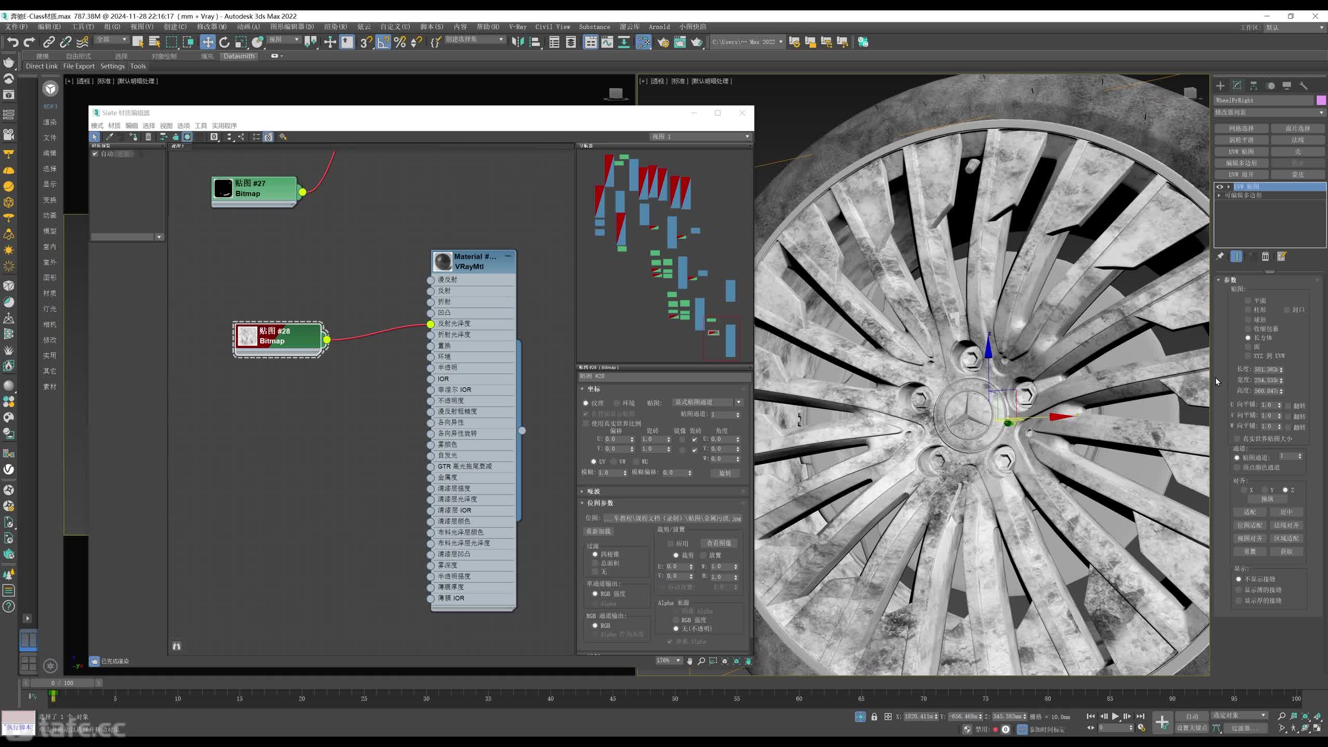Open the Substance menu

coord(594,26)
